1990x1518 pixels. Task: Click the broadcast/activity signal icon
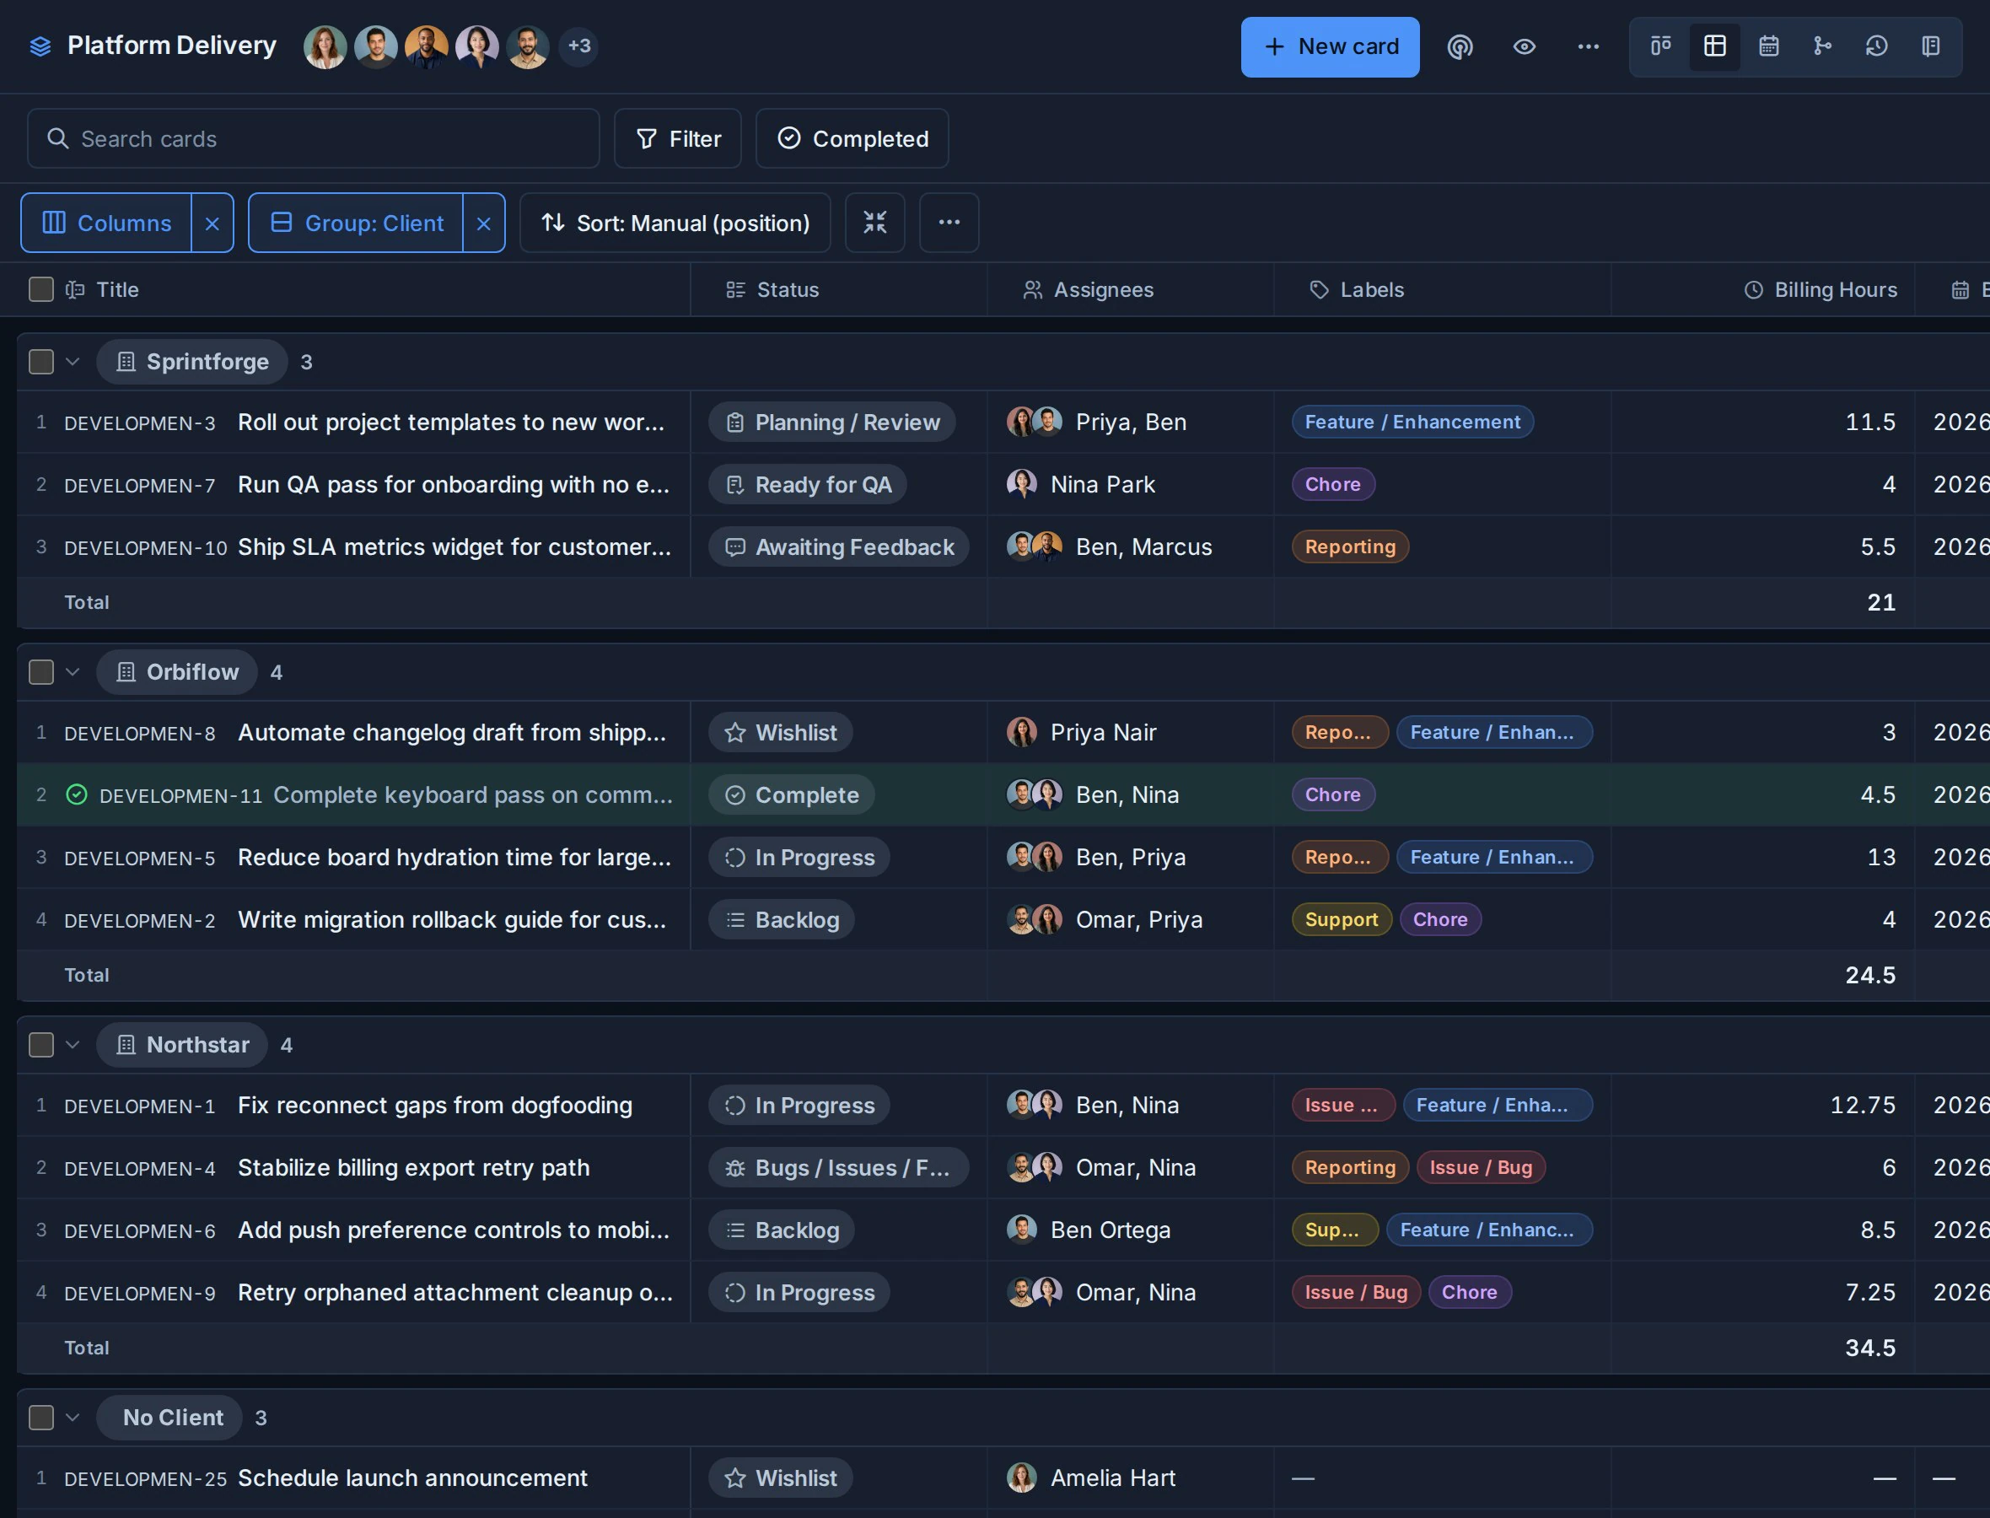pos(1460,46)
